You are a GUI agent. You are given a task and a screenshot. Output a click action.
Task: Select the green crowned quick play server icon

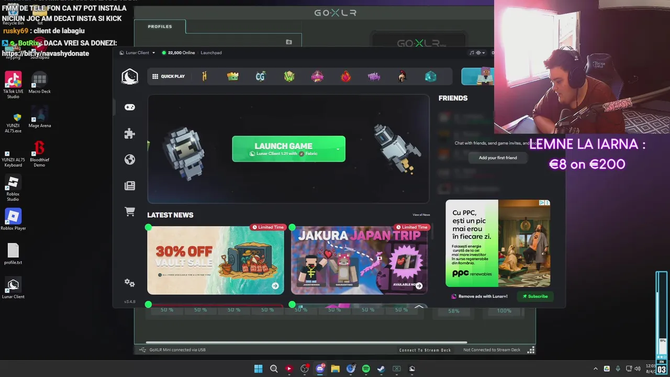click(233, 76)
